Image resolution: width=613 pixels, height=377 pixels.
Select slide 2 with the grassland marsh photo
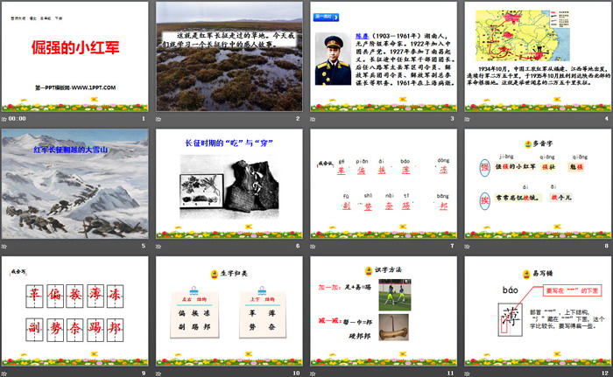click(x=229, y=56)
